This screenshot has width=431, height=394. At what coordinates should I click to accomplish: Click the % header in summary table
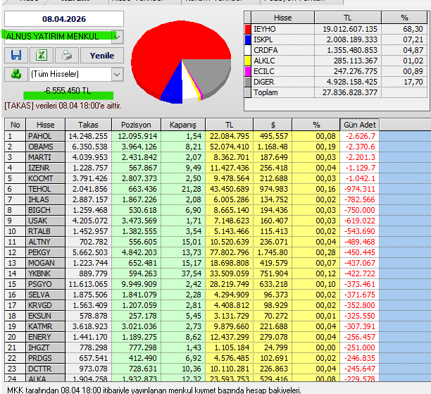click(x=404, y=18)
